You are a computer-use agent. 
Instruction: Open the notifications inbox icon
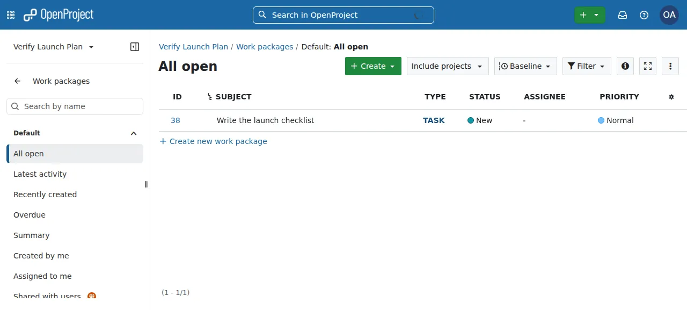pos(623,15)
